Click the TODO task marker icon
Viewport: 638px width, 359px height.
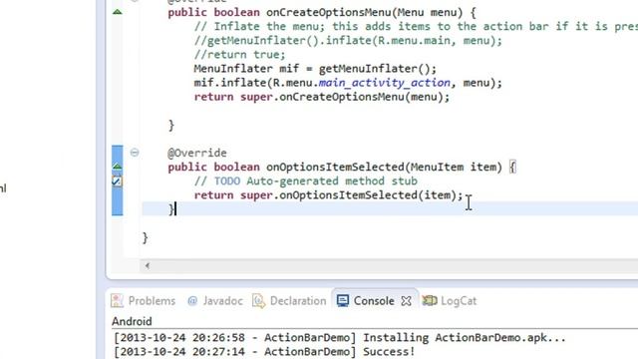(x=117, y=180)
